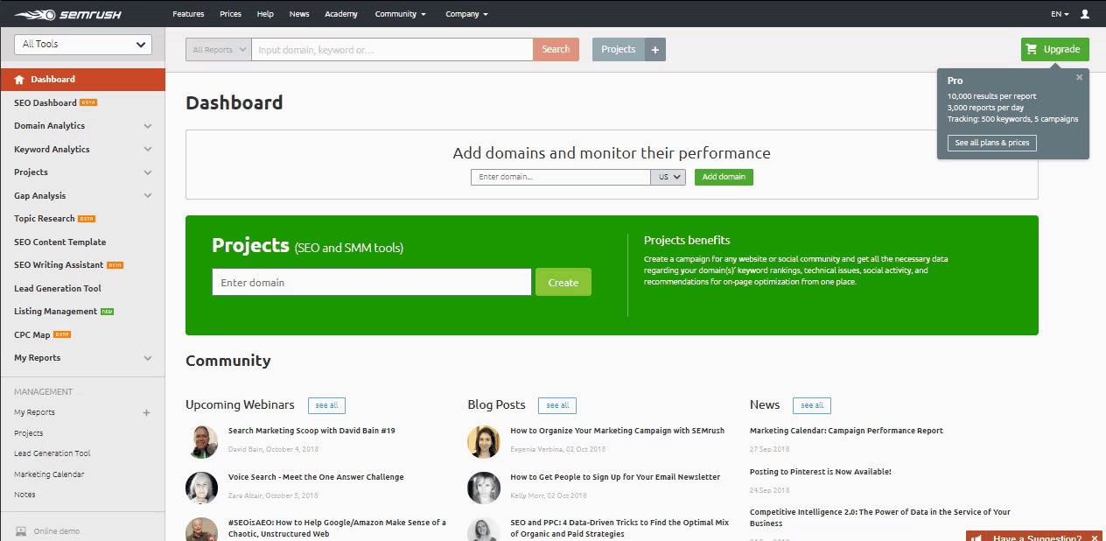Click the Add domain button
Viewport: 1106px width, 541px height.
(724, 177)
